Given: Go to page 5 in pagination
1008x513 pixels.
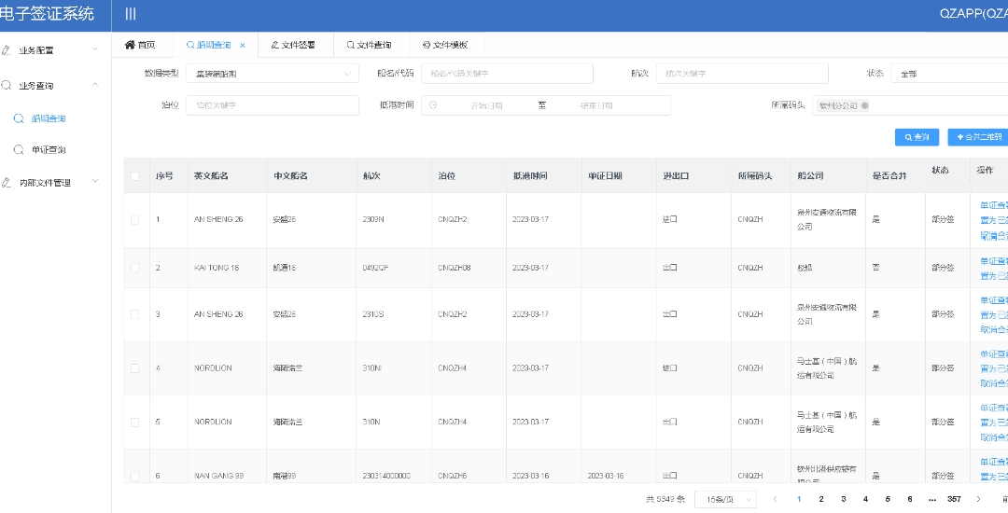Looking at the screenshot, I should tap(888, 499).
